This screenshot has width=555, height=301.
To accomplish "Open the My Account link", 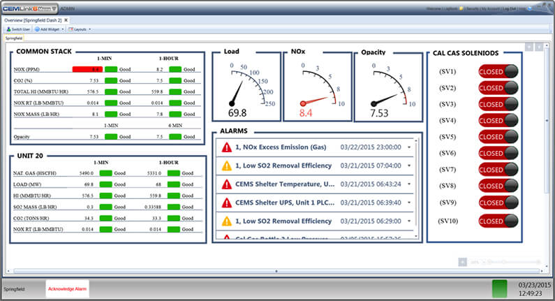I will tap(491, 8).
